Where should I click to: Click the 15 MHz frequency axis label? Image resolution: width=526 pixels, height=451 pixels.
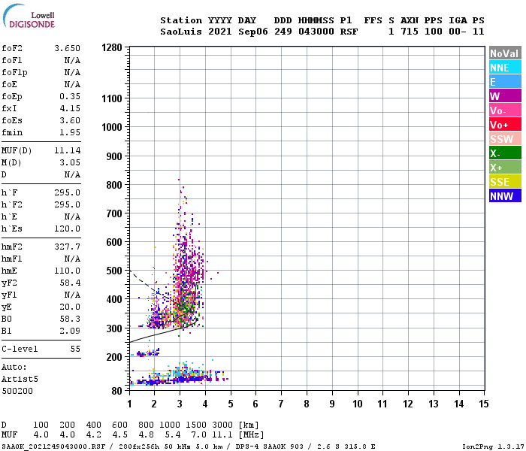483,404
